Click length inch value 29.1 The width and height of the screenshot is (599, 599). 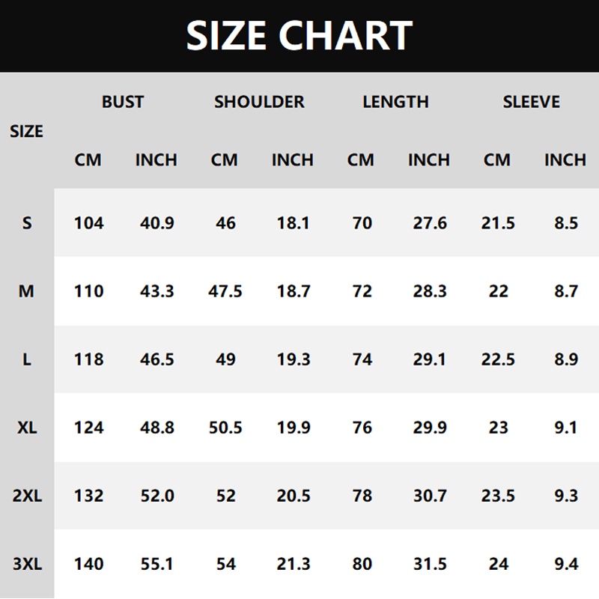pos(429,359)
